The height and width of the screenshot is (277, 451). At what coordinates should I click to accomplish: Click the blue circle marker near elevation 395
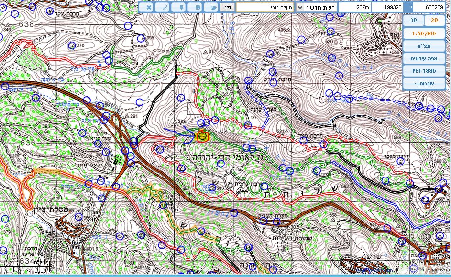pos(140,38)
